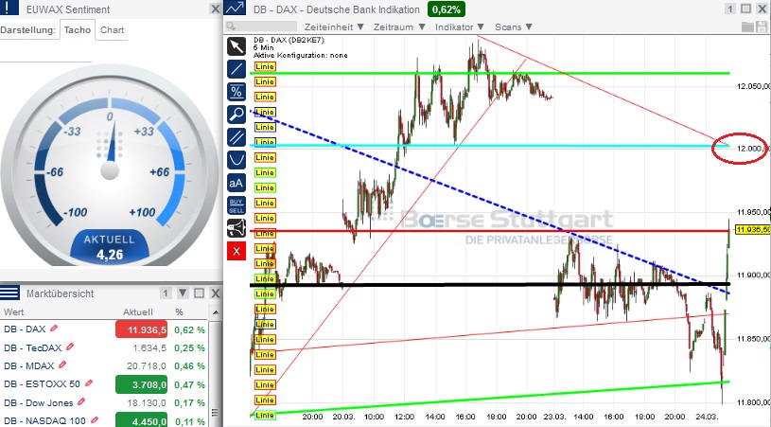Click the 20.718,0 MDAX price value

pos(147,366)
